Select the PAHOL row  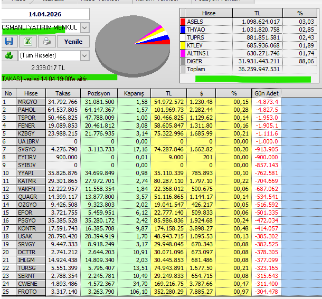(141, 110)
